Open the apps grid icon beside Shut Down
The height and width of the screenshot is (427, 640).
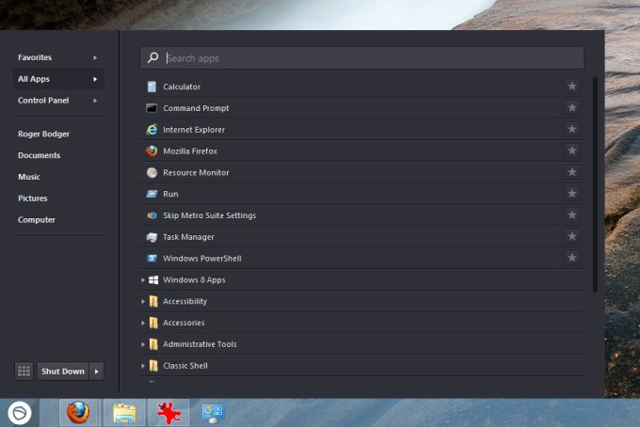tap(24, 372)
